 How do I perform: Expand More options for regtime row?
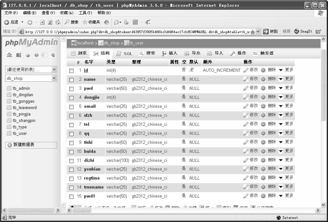point(286,178)
